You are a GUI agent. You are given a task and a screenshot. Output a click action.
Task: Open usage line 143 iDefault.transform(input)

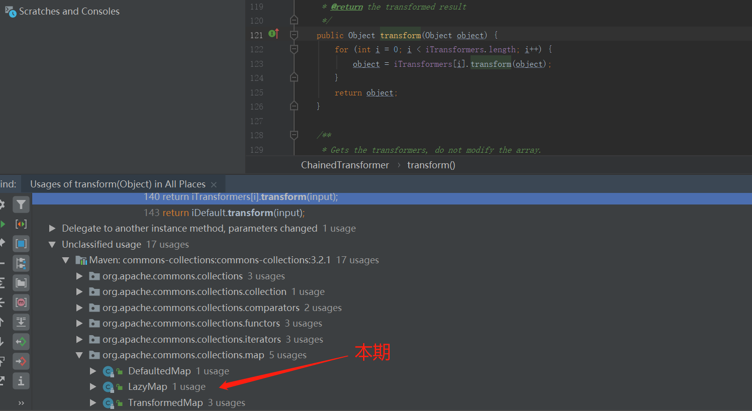point(224,213)
